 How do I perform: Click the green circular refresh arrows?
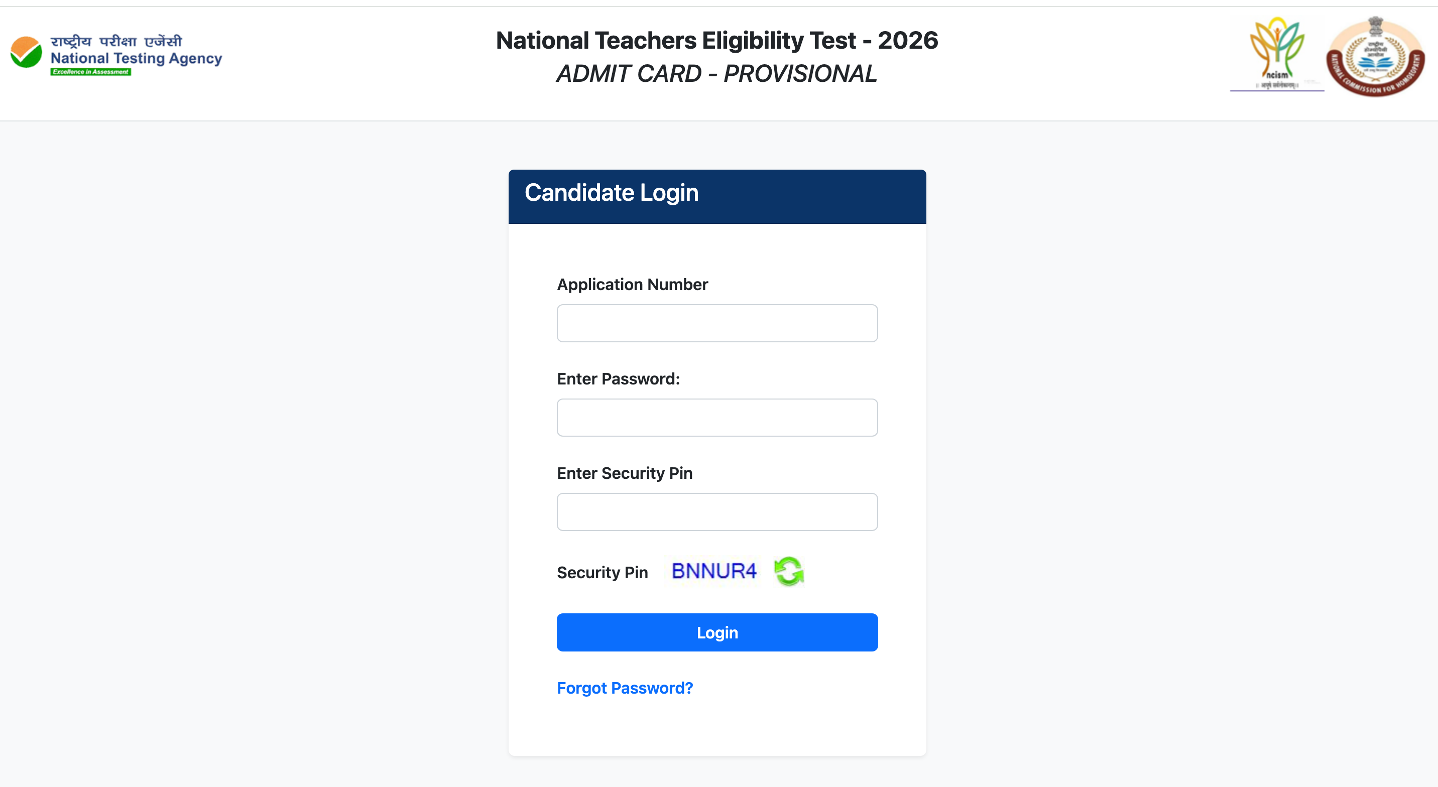pos(788,571)
